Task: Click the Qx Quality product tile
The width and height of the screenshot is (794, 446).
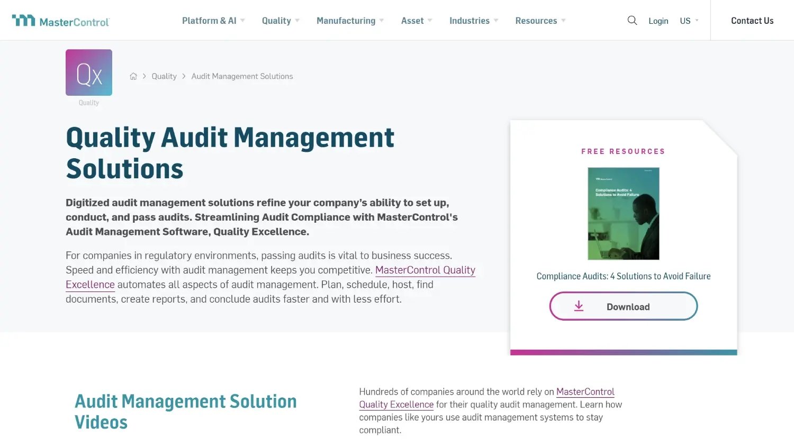Action: coord(89,72)
